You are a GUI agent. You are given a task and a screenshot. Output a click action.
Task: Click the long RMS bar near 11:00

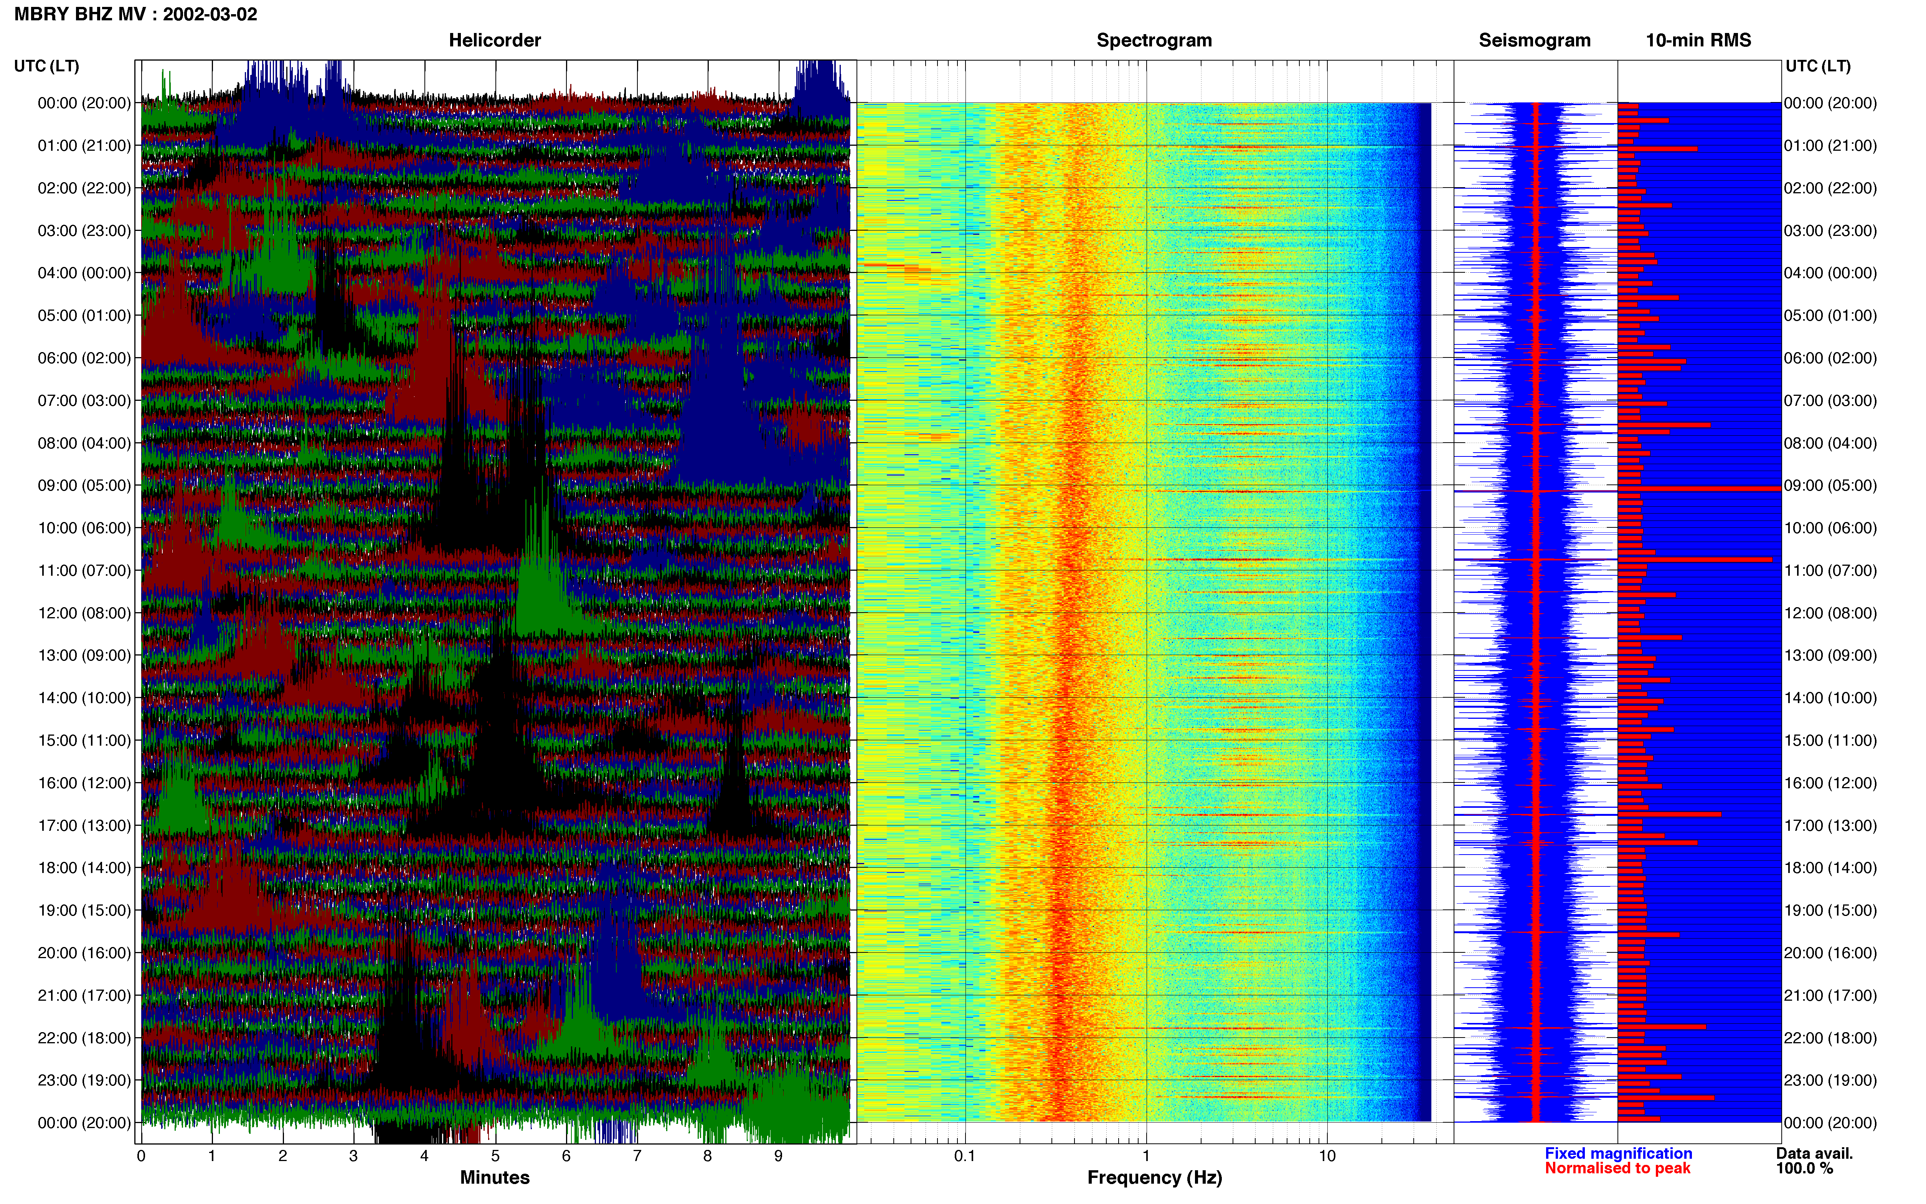pyautogui.click(x=1695, y=560)
